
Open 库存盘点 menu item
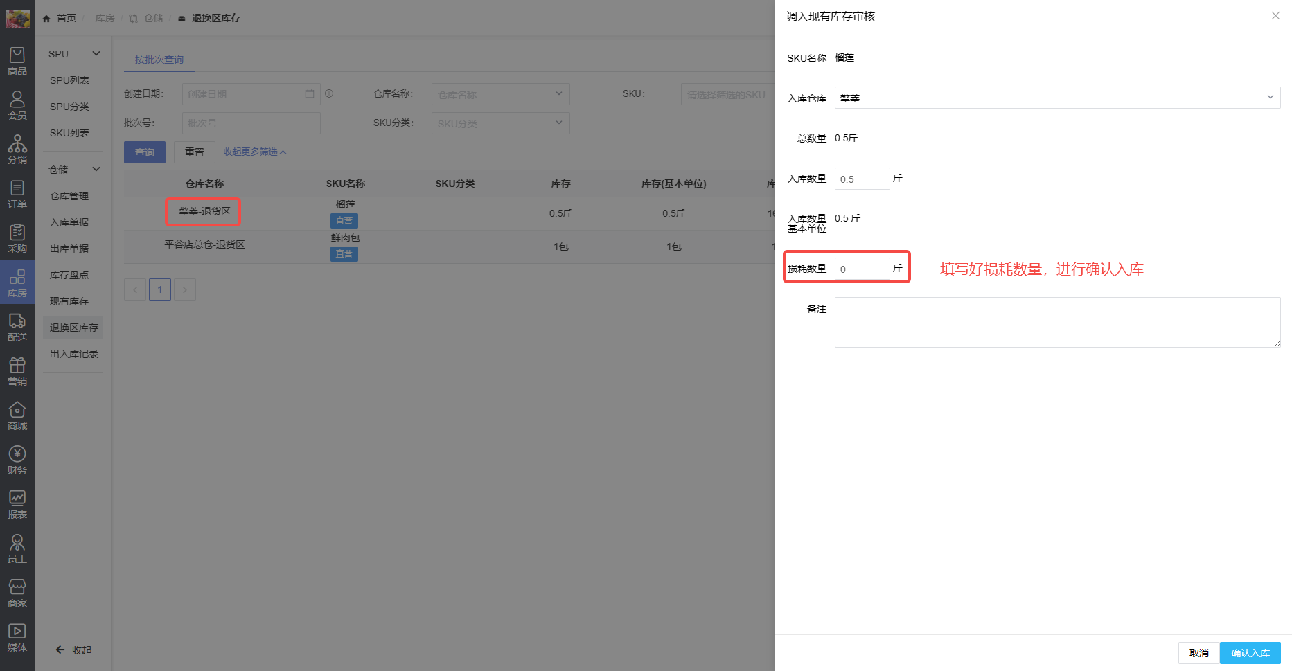[69, 275]
